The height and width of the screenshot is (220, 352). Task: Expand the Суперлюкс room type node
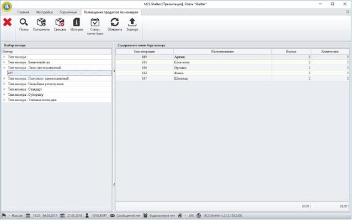point(4,95)
